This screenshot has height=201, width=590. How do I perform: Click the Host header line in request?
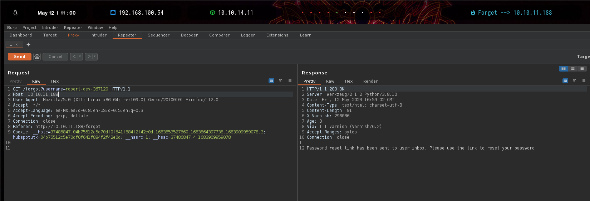pos(36,94)
